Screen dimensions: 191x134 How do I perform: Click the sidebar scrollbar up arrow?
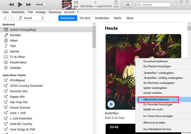click(x=94, y=24)
